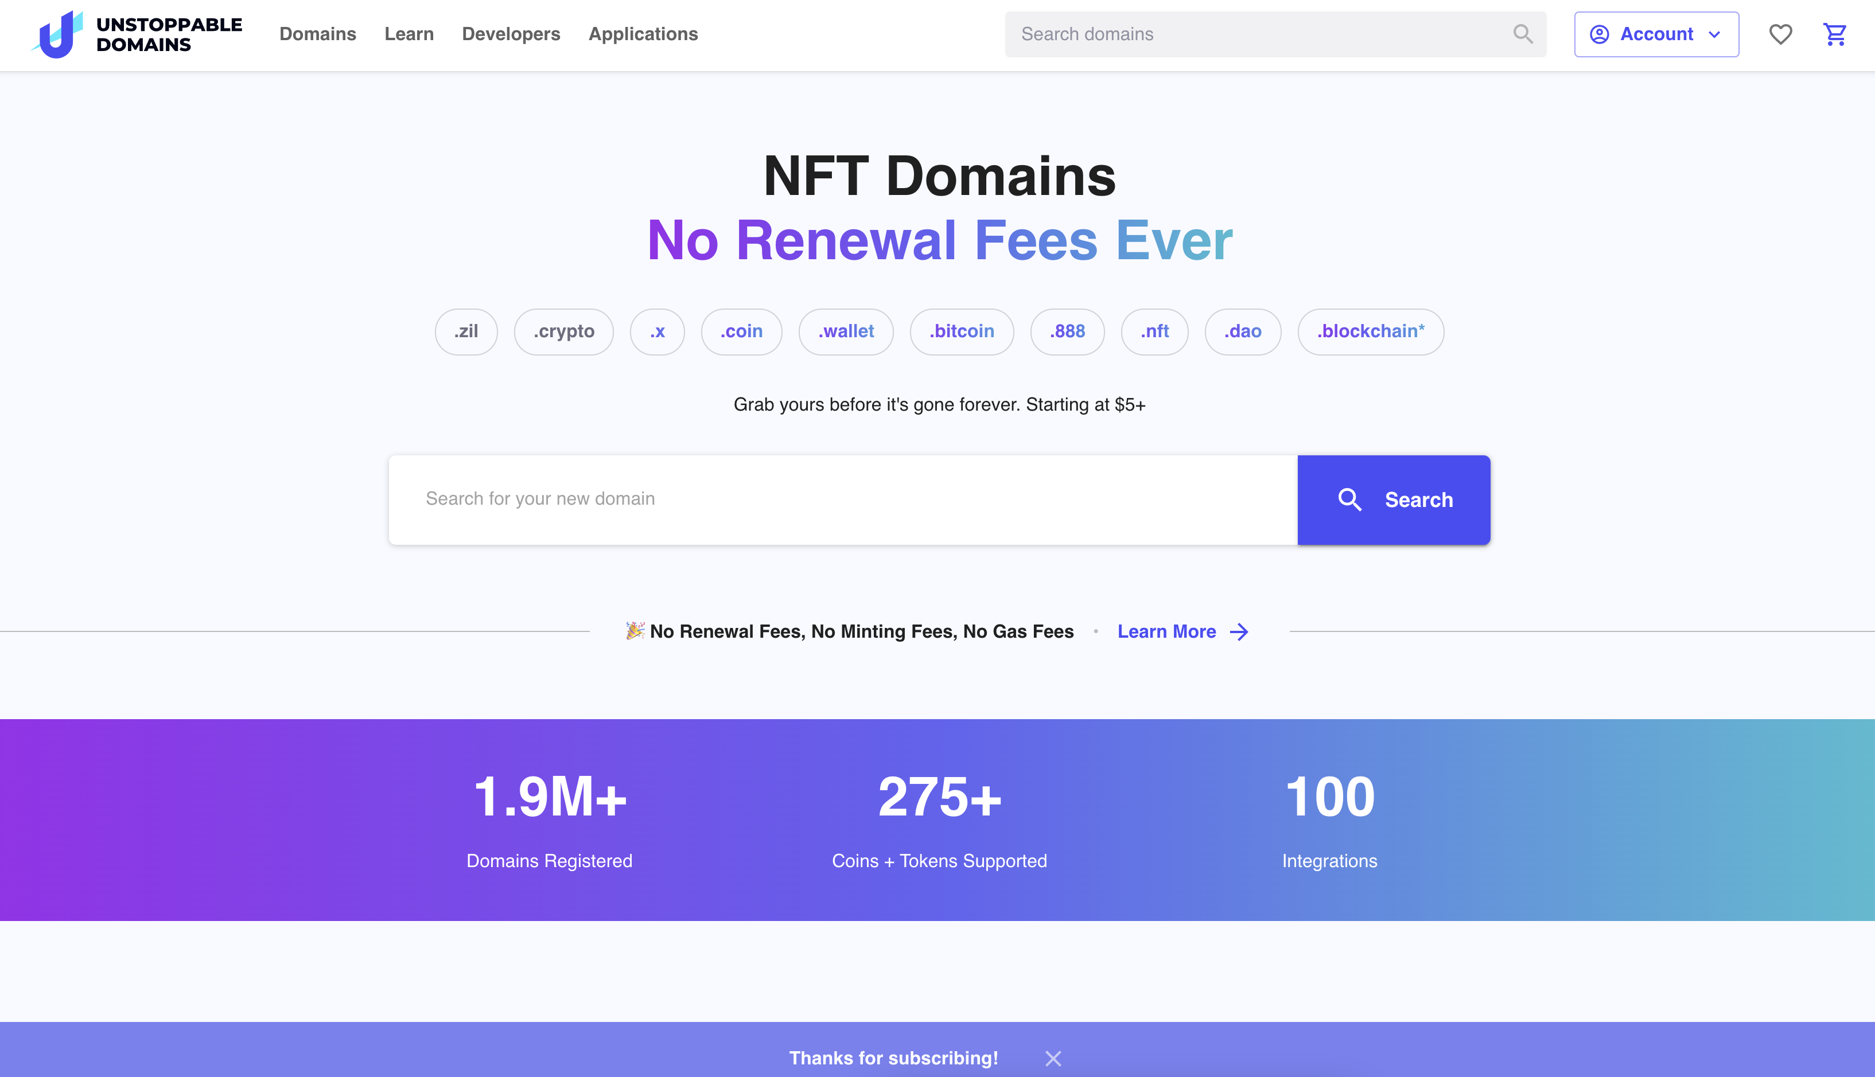Click the '100' integrations stat
Image resolution: width=1875 pixels, height=1077 pixels.
coord(1330,797)
